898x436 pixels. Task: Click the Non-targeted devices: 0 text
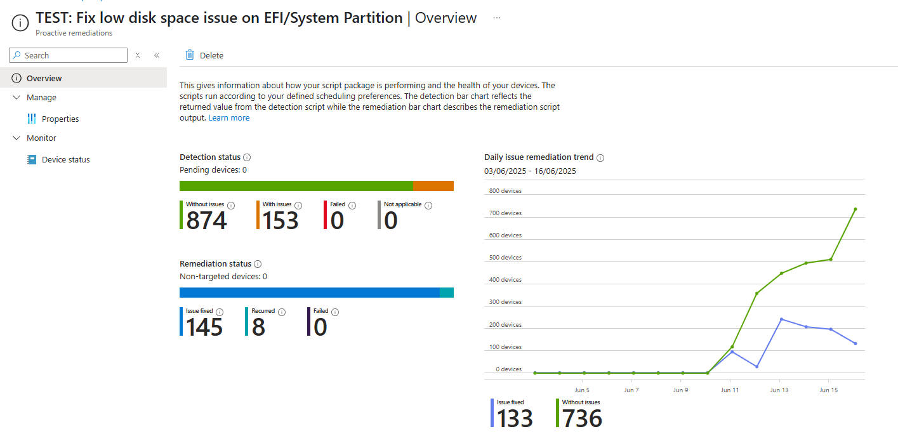coord(223,277)
